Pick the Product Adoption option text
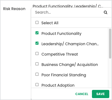The width and height of the screenshot is (112, 100). point(58,85)
